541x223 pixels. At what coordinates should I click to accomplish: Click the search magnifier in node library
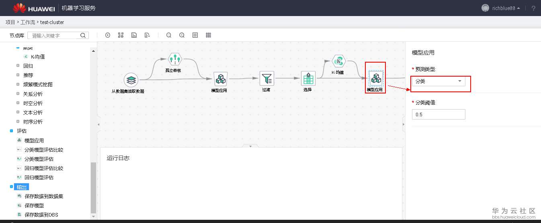coord(83,35)
